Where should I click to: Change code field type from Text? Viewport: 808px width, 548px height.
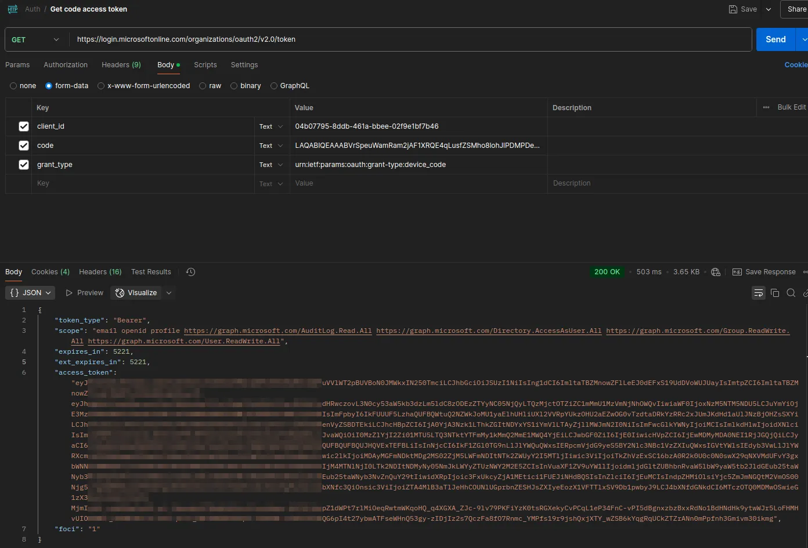271,146
